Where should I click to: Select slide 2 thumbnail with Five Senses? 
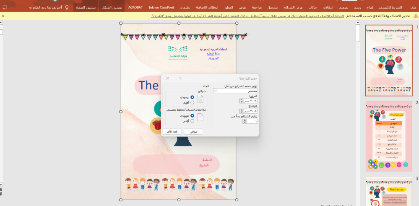388,136
